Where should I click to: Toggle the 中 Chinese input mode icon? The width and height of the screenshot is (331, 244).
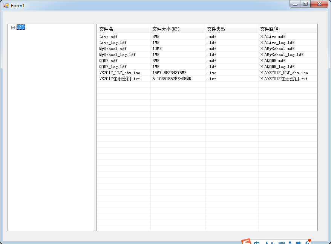pyautogui.click(x=257, y=242)
